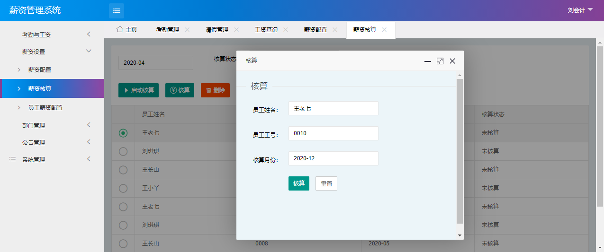Select the first 王长山 row radio button
The image size is (604, 252).
click(x=123, y=170)
